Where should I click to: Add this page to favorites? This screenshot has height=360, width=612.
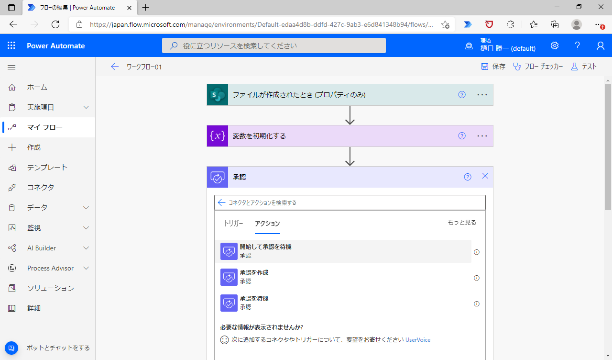tap(445, 24)
